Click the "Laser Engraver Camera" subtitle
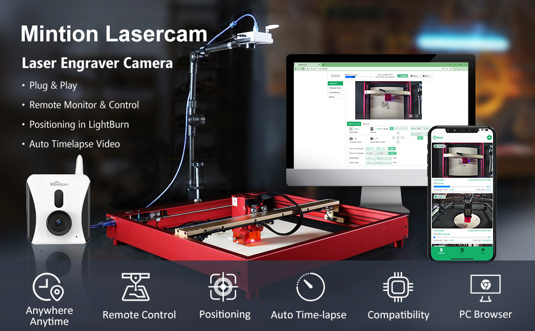The height and width of the screenshot is (331, 535). pos(97,63)
